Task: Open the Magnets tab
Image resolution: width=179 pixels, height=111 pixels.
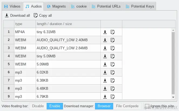Action: click(x=56, y=6)
